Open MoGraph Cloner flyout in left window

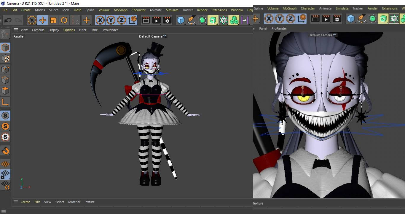click(223, 20)
